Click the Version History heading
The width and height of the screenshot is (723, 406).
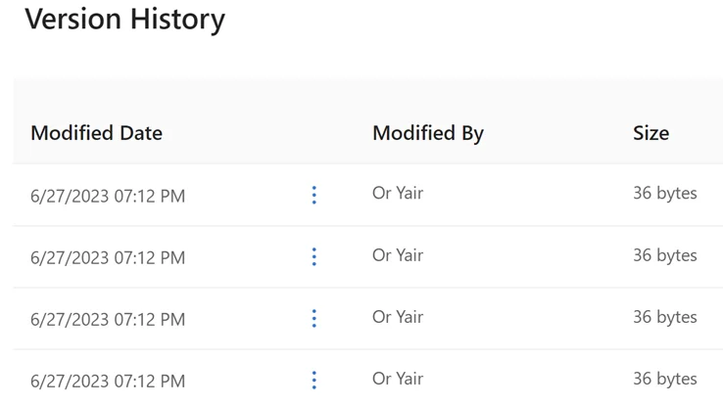(x=125, y=19)
